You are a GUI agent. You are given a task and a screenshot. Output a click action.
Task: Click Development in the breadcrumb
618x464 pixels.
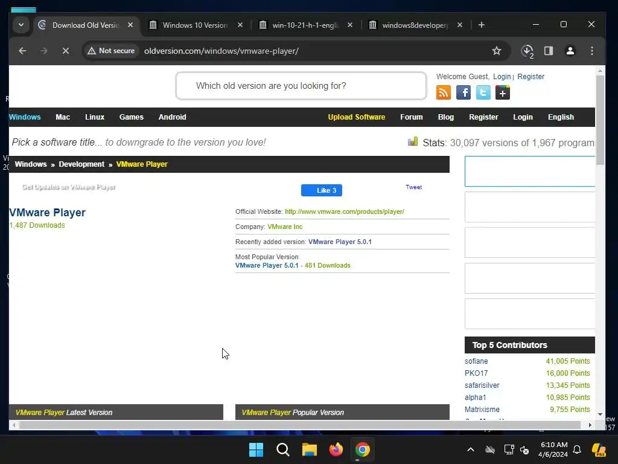81,164
